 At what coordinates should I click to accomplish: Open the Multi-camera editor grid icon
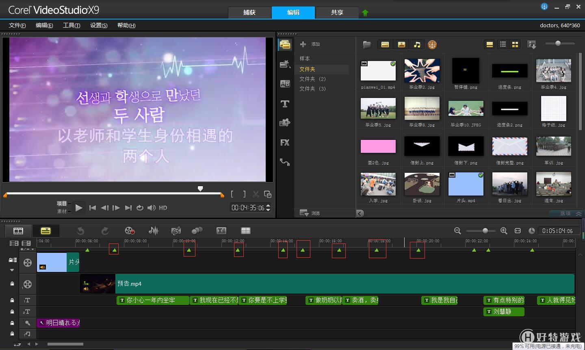click(x=246, y=231)
